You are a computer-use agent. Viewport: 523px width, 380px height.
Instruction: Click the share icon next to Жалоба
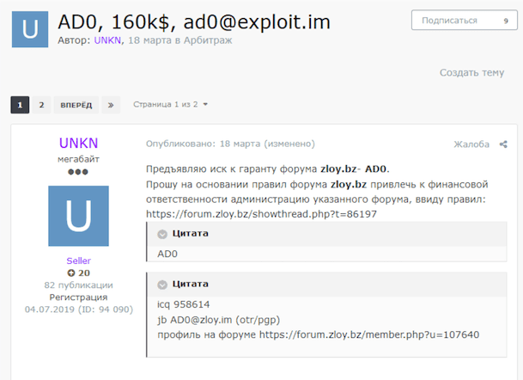point(503,144)
